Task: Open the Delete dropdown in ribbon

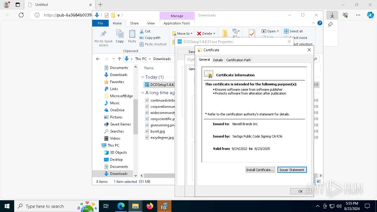Action: (x=206, y=34)
